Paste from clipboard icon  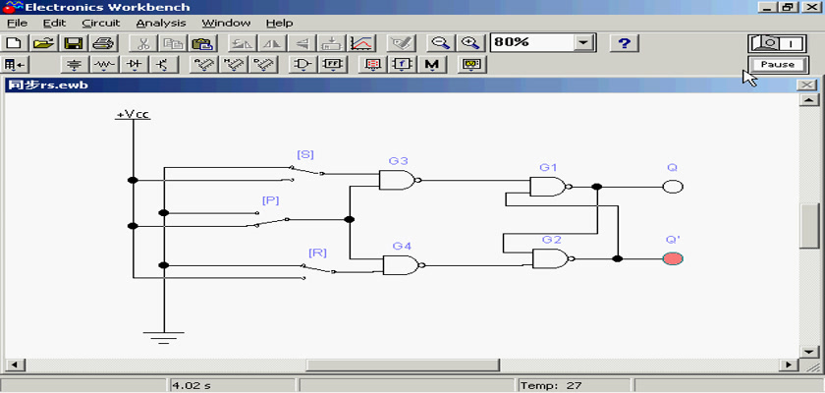201,43
